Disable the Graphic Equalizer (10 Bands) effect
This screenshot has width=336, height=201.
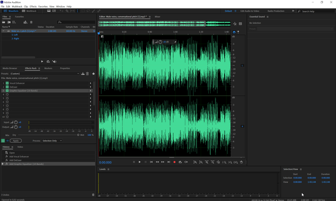click(x=7, y=91)
